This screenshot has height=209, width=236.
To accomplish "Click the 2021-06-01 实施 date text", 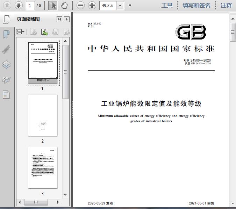I will [x=202, y=203].
